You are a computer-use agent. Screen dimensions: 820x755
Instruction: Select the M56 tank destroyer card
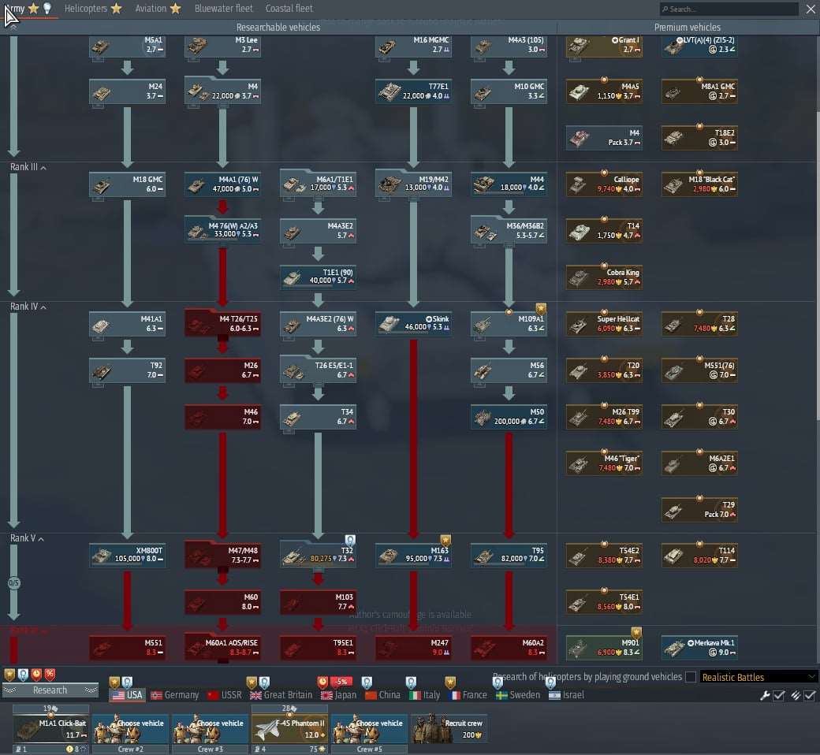[x=509, y=370]
